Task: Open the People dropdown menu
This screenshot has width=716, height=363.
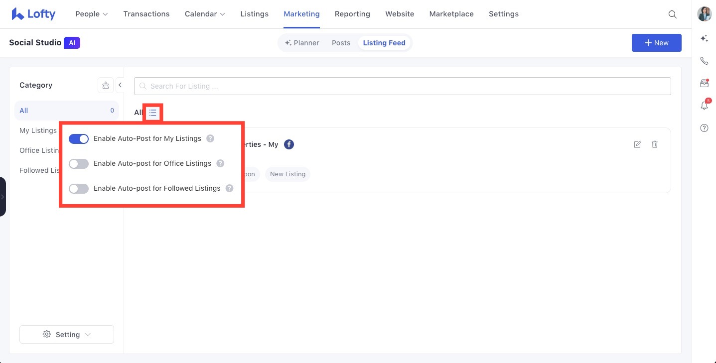Action: [91, 14]
